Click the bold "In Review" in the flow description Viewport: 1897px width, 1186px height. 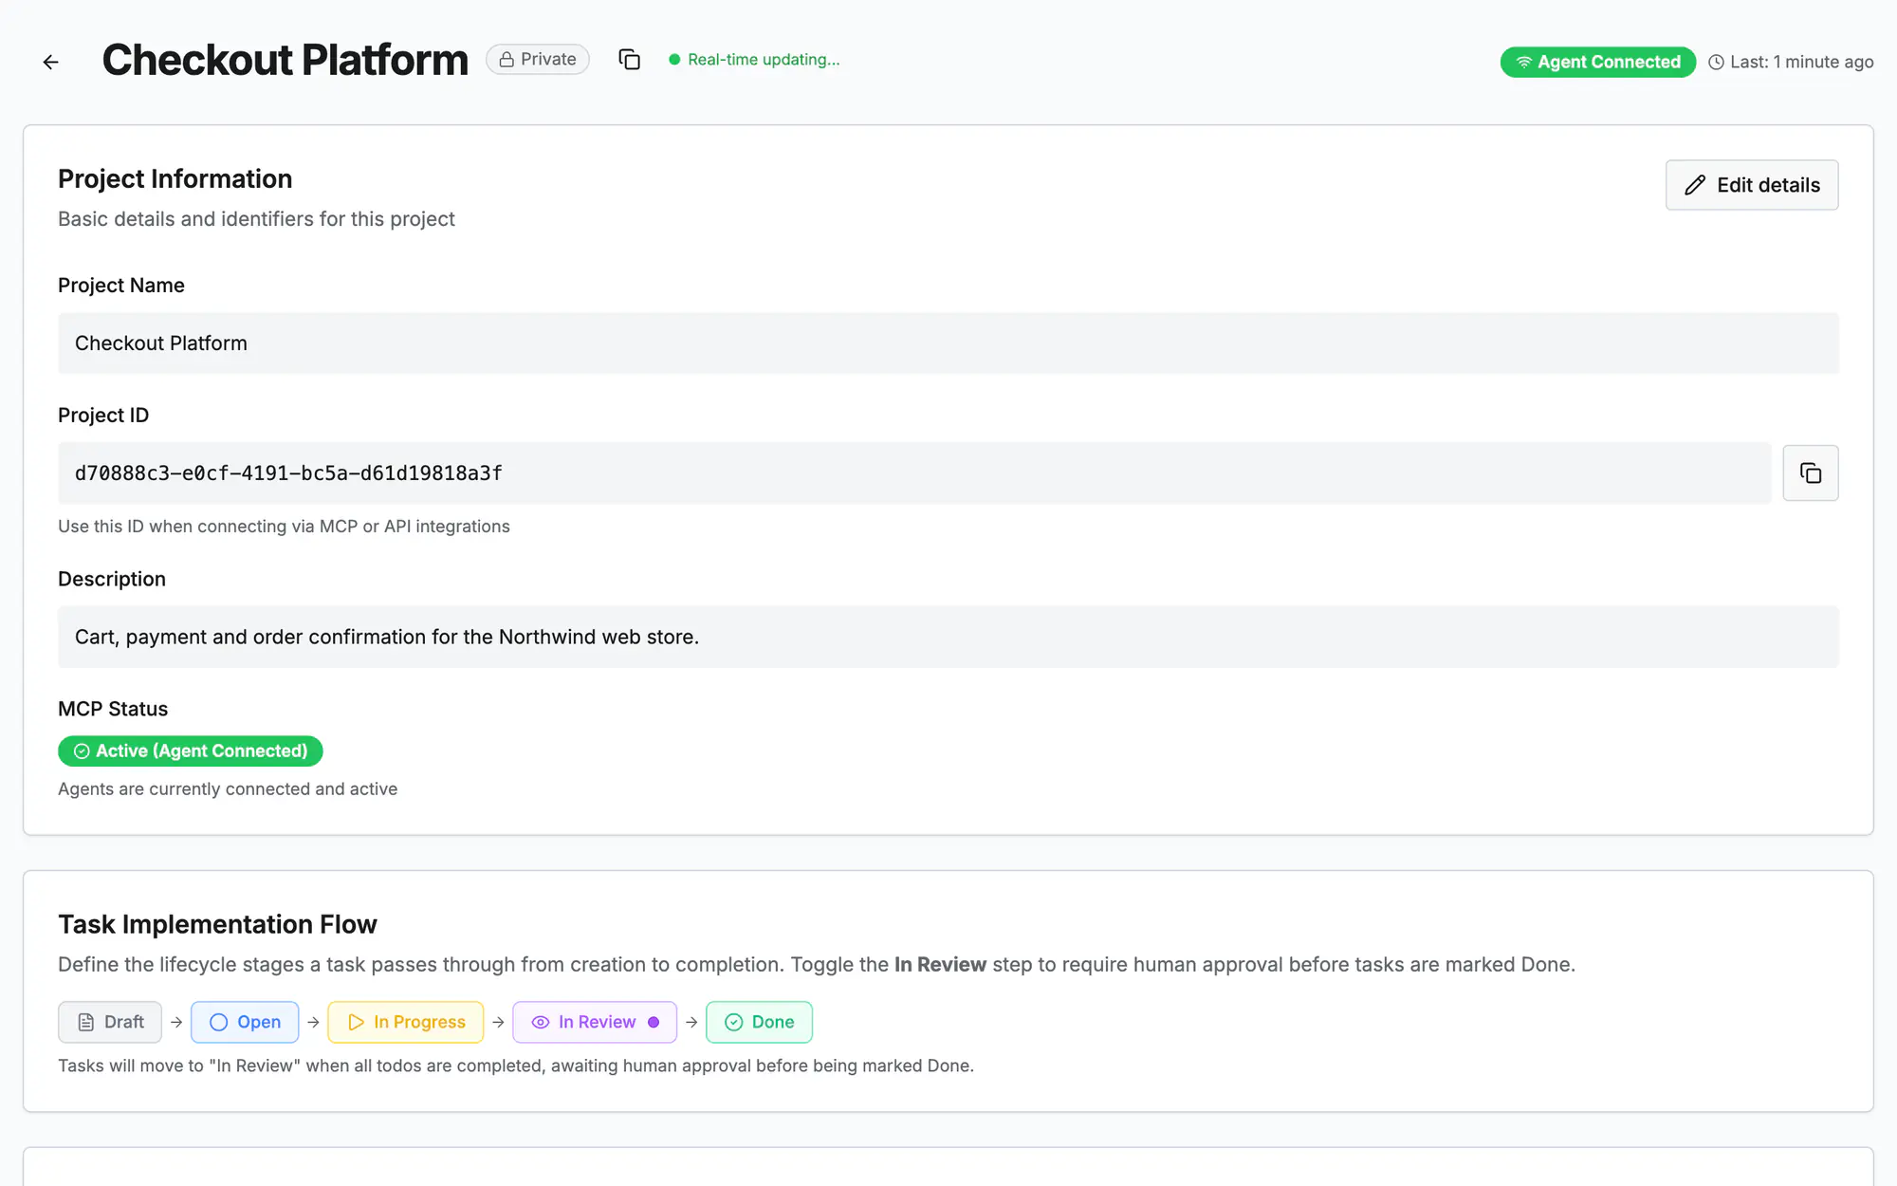pyautogui.click(x=940, y=965)
